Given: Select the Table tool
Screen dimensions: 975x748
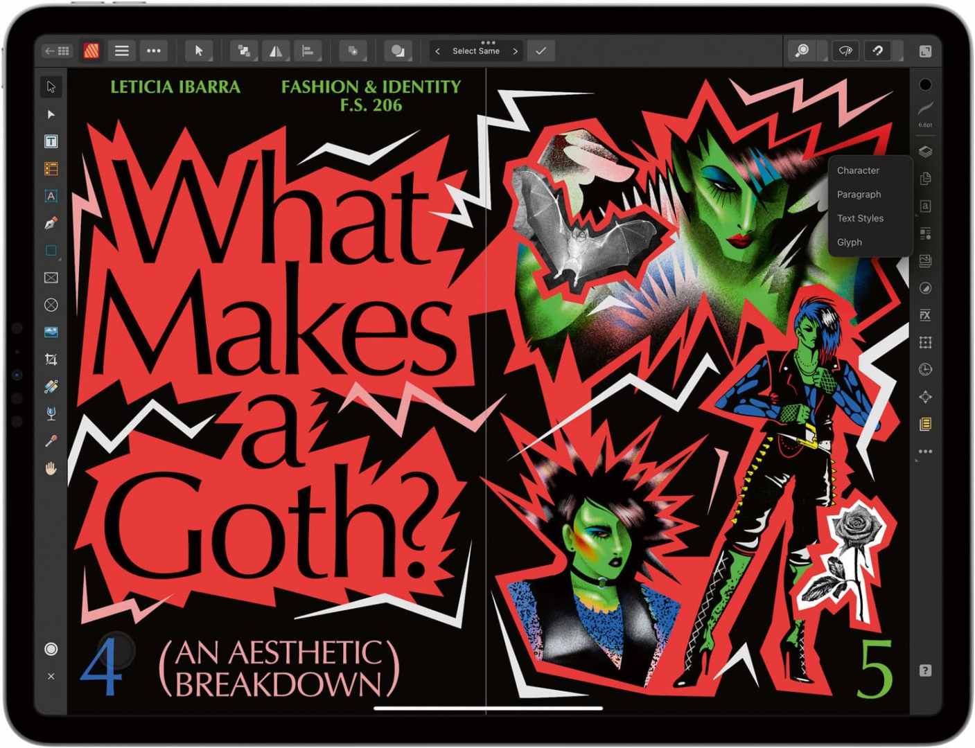Looking at the screenshot, I should click(x=51, y=168).
